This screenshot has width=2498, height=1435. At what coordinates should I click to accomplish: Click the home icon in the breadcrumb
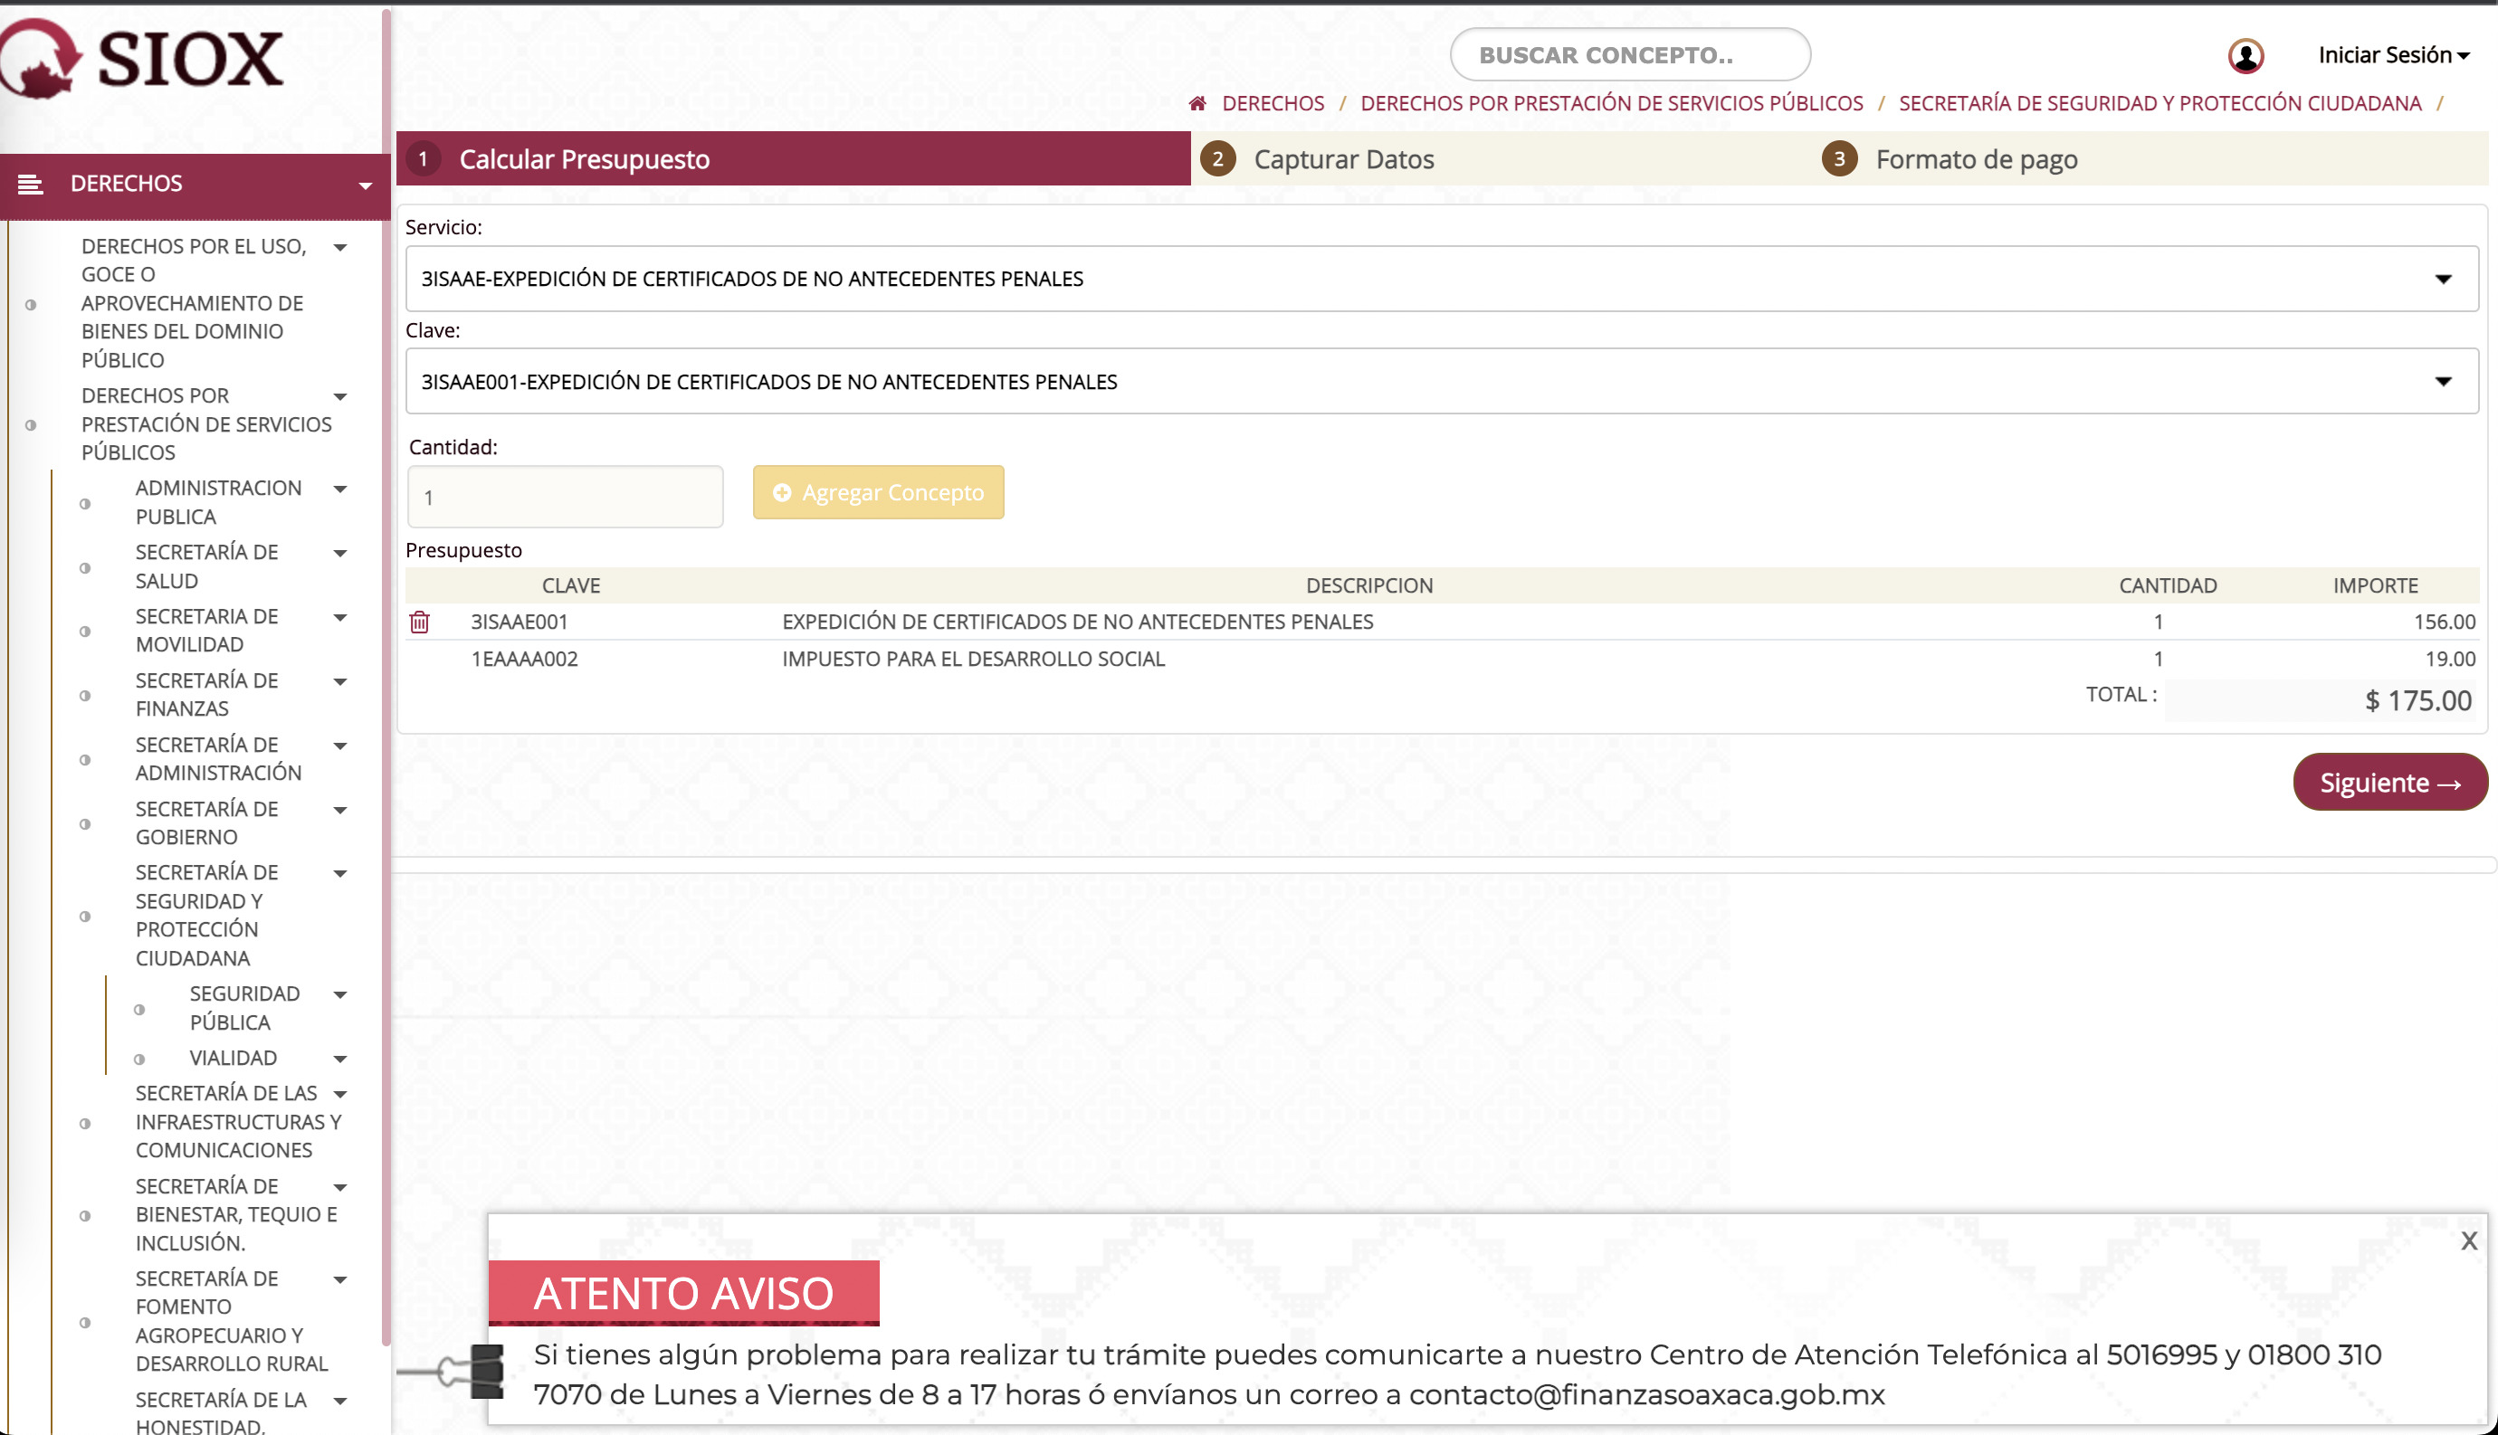click(x=1197, y=102)
